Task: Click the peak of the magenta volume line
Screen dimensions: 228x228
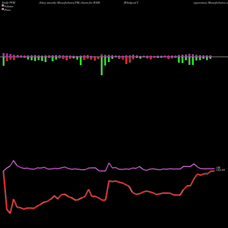Action: click(14, 161)
